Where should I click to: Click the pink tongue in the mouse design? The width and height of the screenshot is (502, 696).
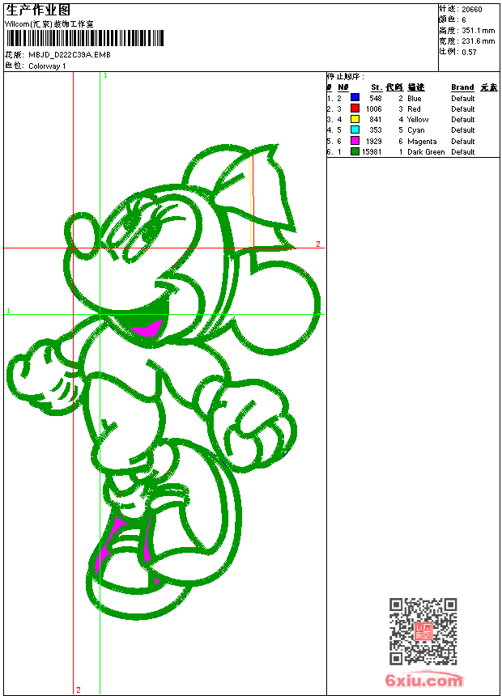pos(146,329)
